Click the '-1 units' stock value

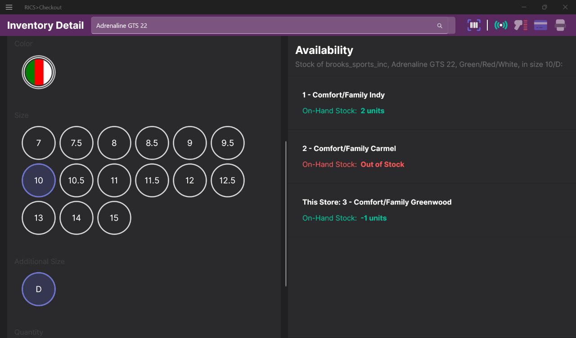[373, 218]
